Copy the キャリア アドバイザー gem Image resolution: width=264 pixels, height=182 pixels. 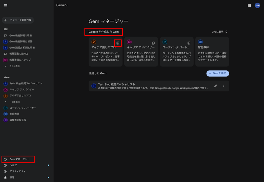[153, 43]
